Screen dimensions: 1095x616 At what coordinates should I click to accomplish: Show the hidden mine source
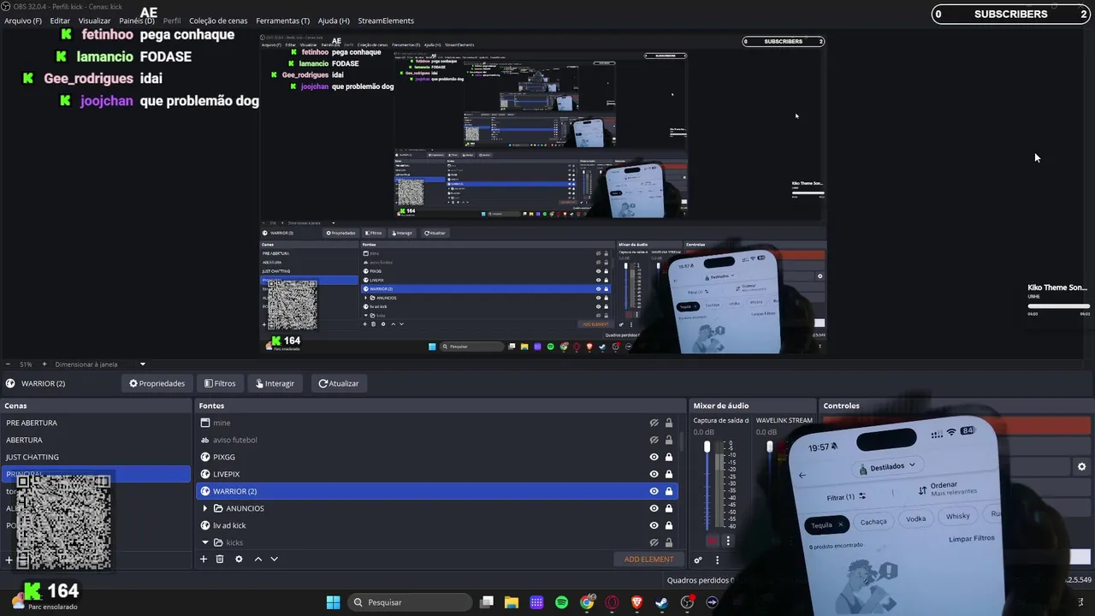click(654, 423)
